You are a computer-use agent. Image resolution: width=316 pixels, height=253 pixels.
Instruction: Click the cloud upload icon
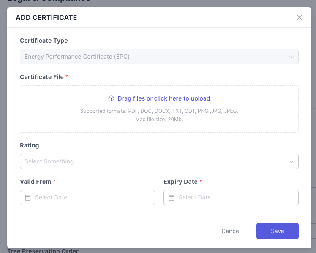[112, 98]
